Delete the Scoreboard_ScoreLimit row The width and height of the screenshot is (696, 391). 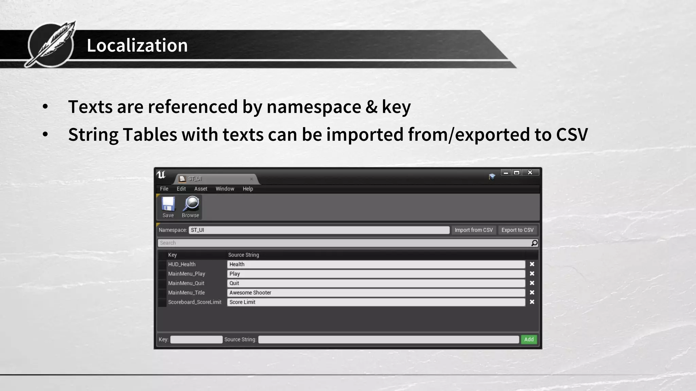(x=532, y=302)
